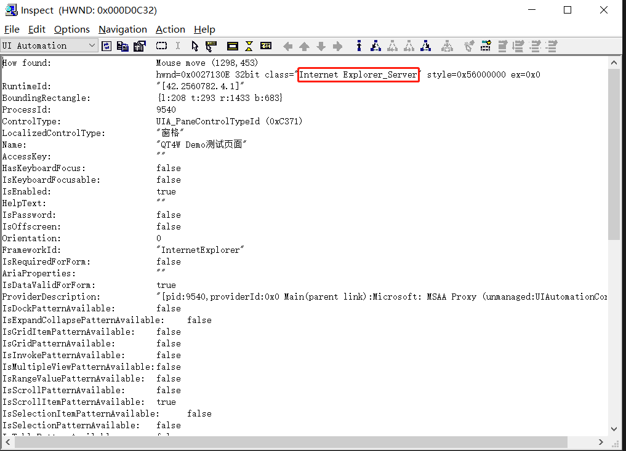Image resolution: width=626 pixels, height=451 pixels.
Task: Click the UIA_PaneControlTypeId (0xC371) value
Action: pyautogui.click(x=229, y=121)
